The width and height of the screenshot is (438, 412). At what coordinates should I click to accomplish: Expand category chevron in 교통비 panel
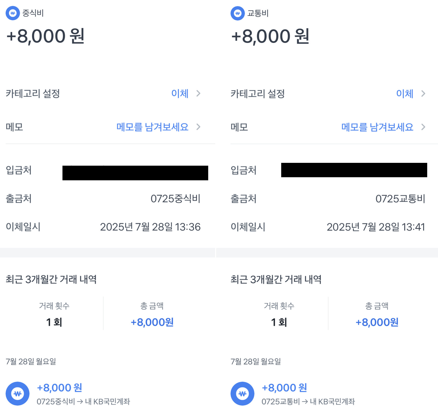tap(423, 93)
